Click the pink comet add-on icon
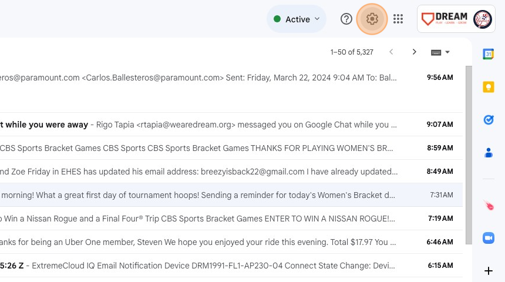 pos(488,205)
